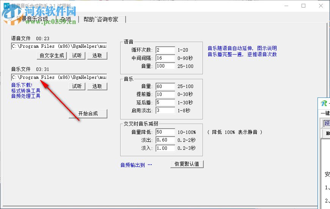Minimize the 背景音乐合成助手 window
The width and height of the screenshot is (330, 209).
pos(286,6)
